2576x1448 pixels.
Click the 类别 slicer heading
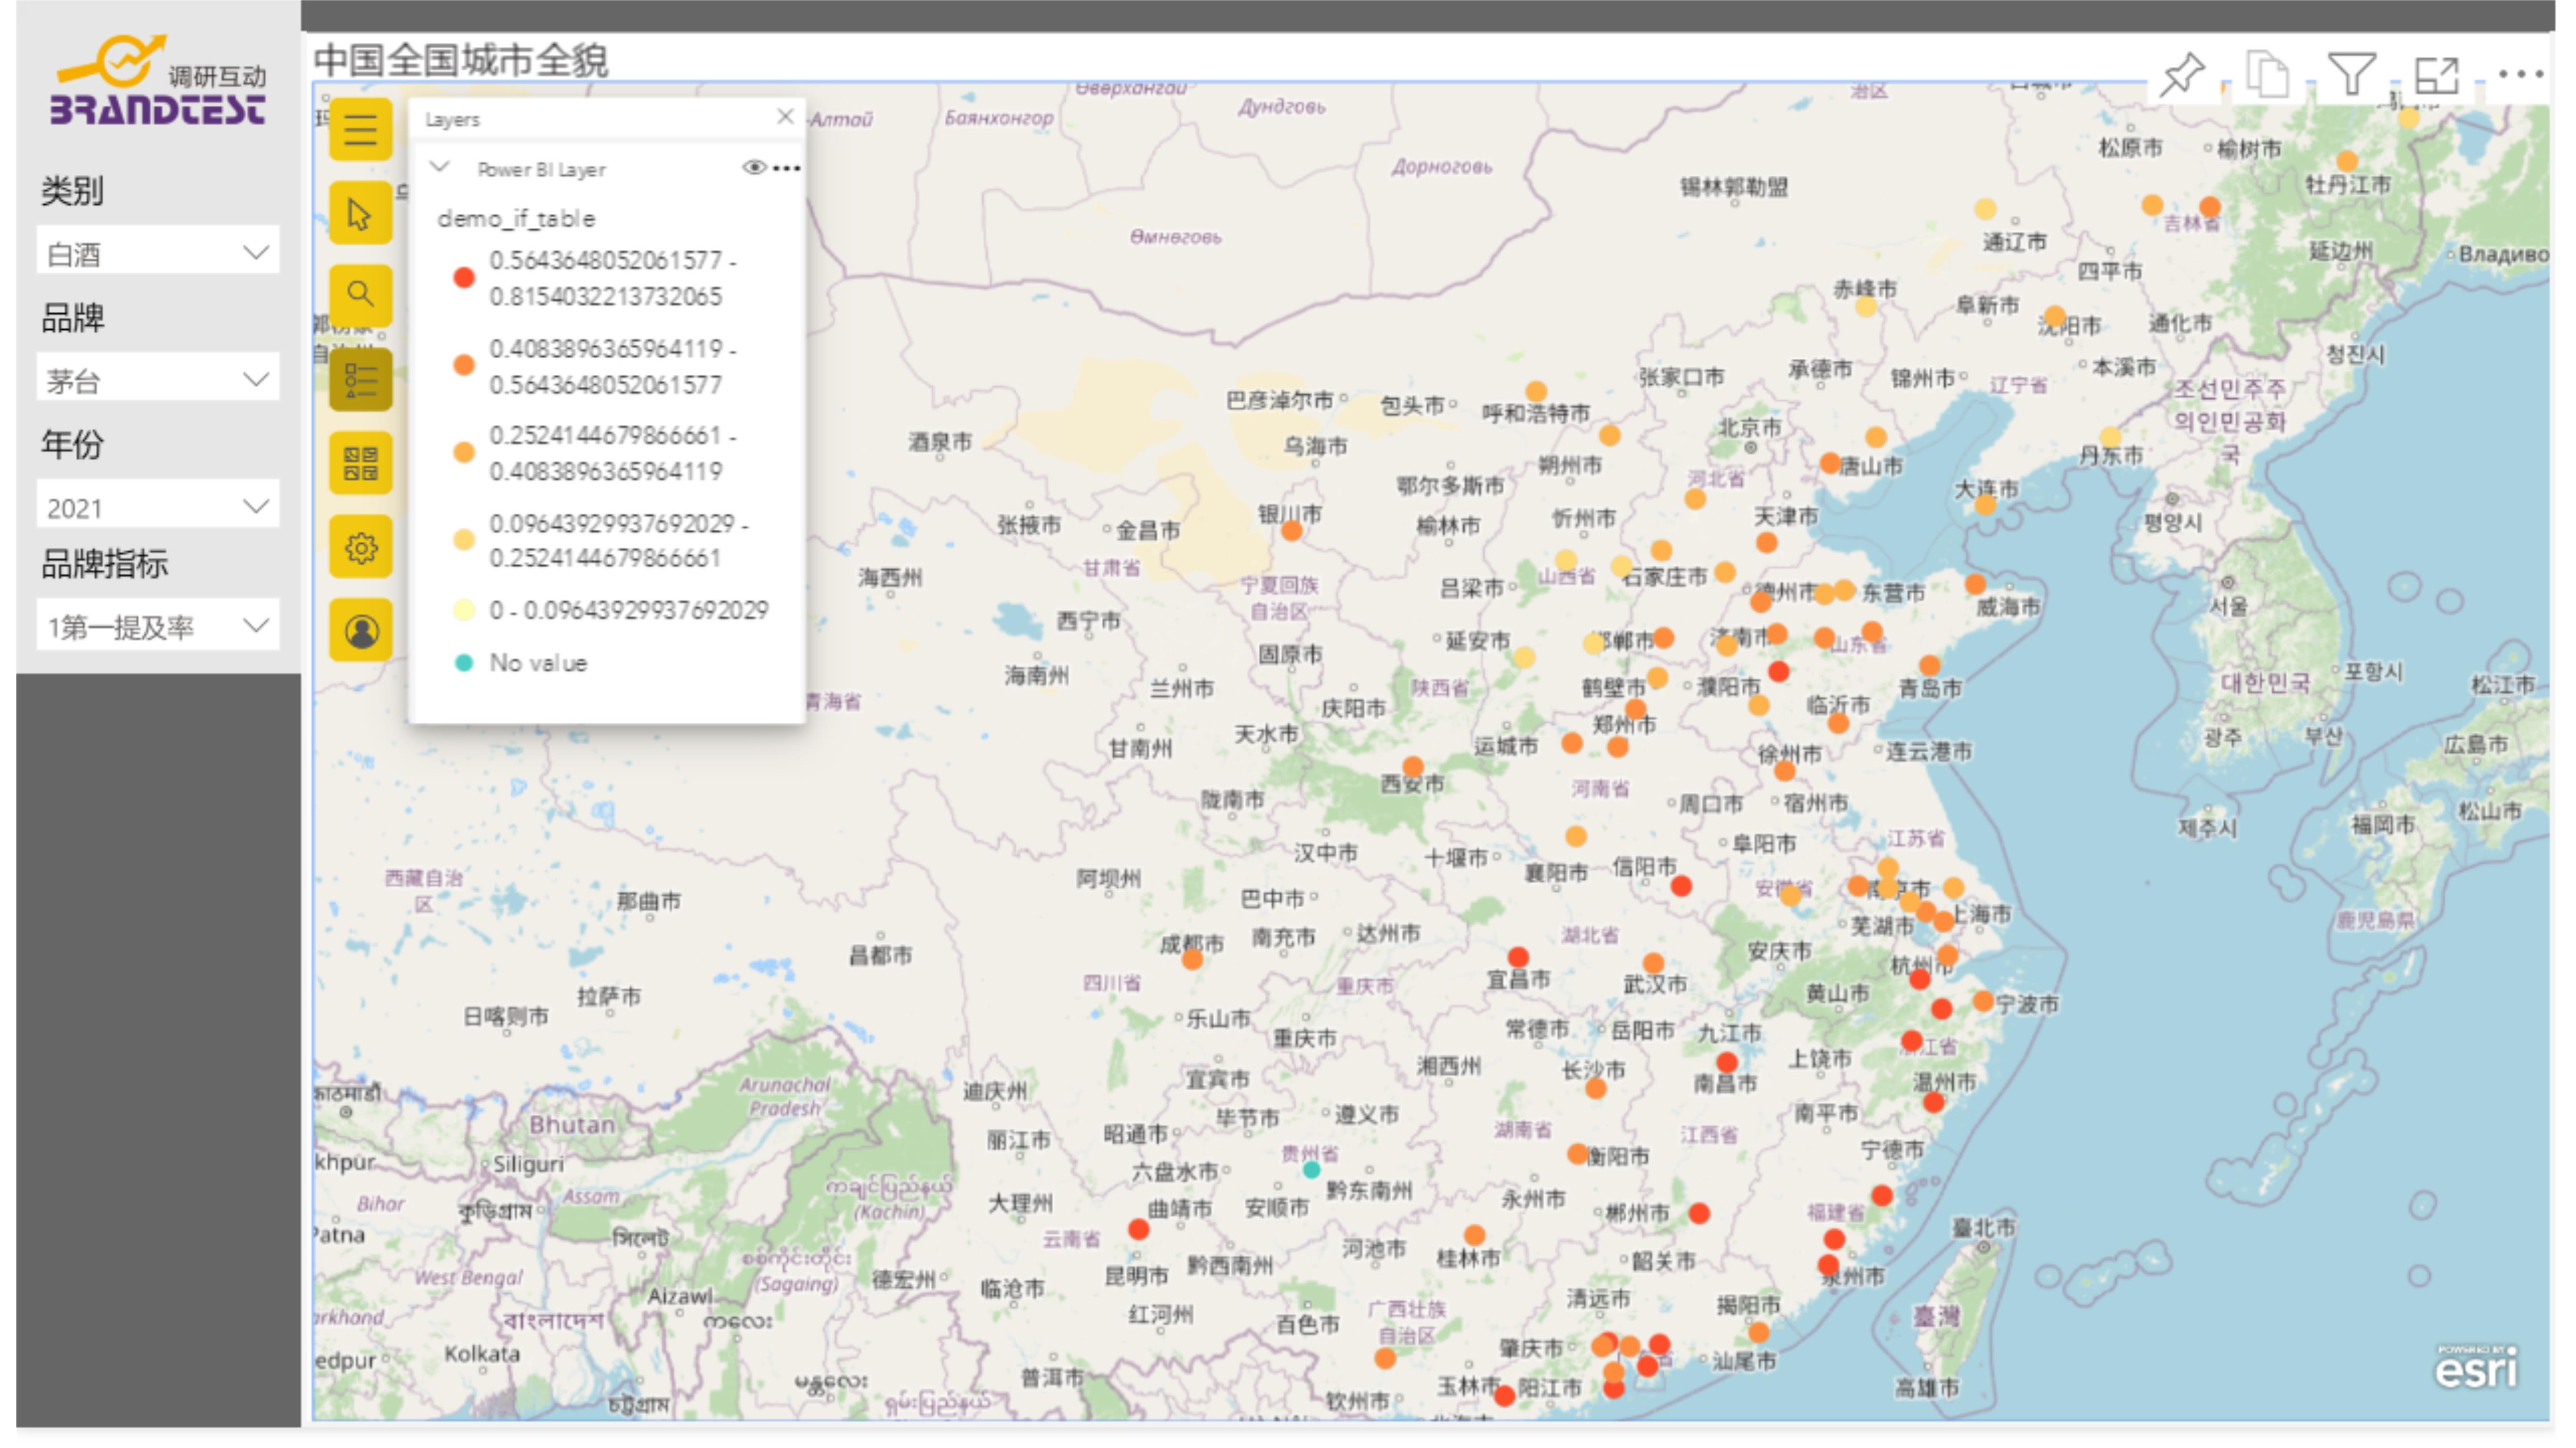[72, 190]
